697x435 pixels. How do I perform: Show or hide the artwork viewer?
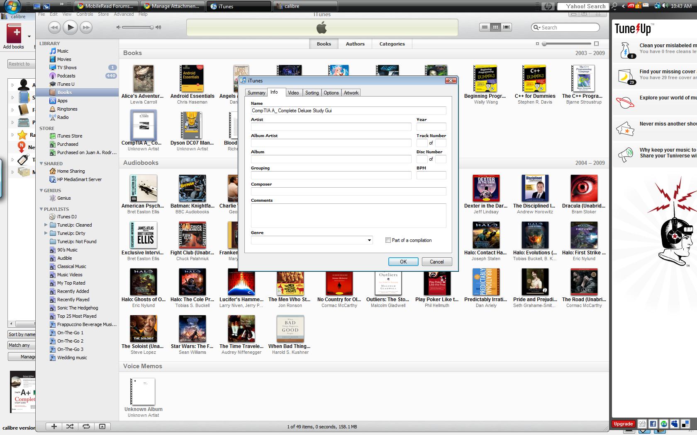(102, 426)
